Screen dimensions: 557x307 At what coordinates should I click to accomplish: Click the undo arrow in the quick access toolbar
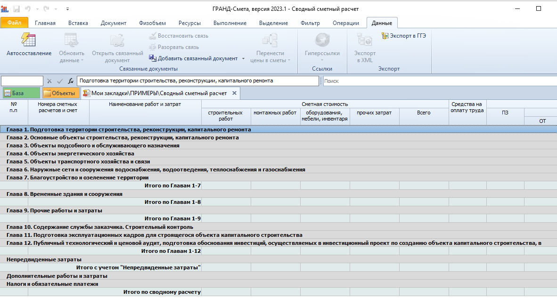click(x=28, y=9)
